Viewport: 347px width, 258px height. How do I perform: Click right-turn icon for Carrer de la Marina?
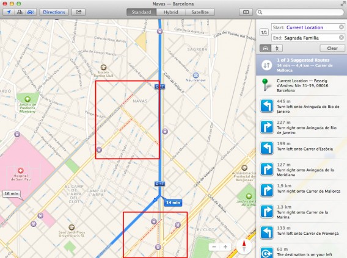pos(267,212)
